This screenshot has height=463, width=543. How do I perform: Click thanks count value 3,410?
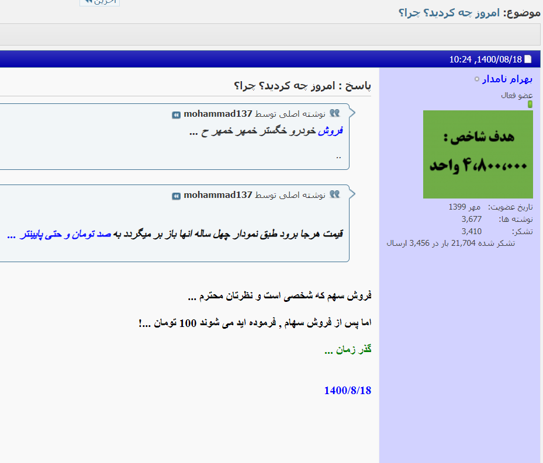[x=471, y=231]
